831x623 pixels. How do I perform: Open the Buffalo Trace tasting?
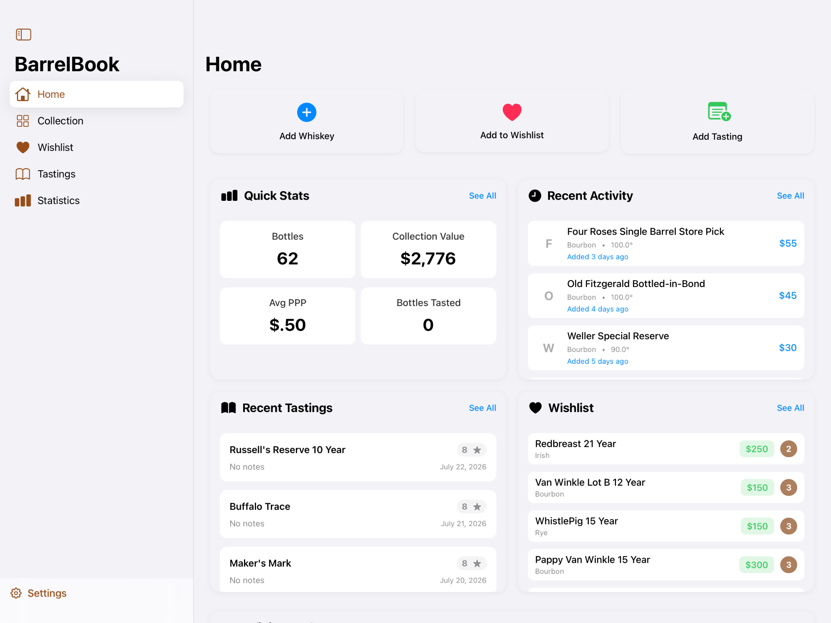(358, 514)
